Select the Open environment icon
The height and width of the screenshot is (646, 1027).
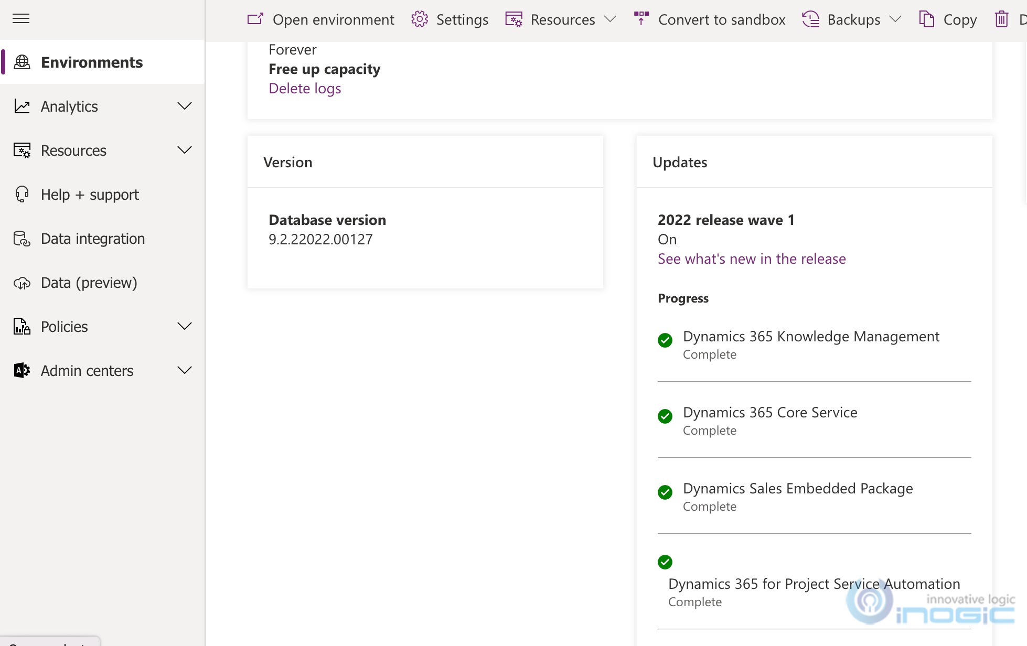point(255,19)
